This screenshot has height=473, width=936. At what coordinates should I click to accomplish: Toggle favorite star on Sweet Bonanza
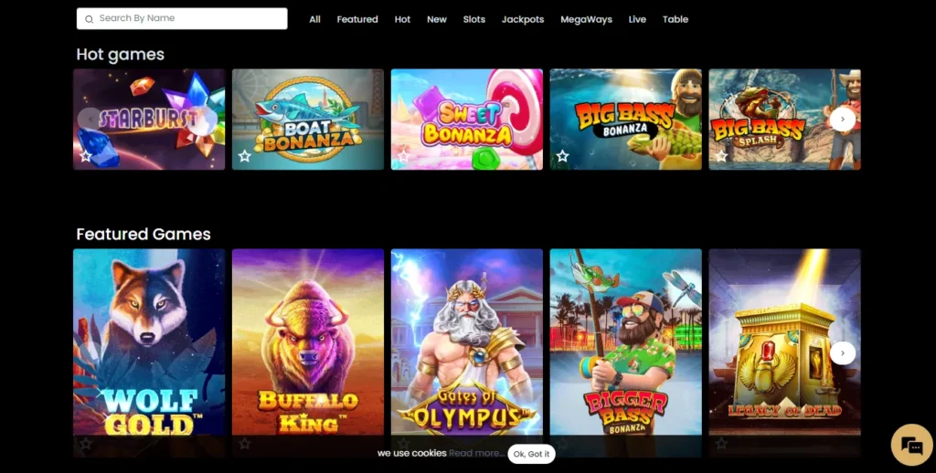(x=403, y=156)
